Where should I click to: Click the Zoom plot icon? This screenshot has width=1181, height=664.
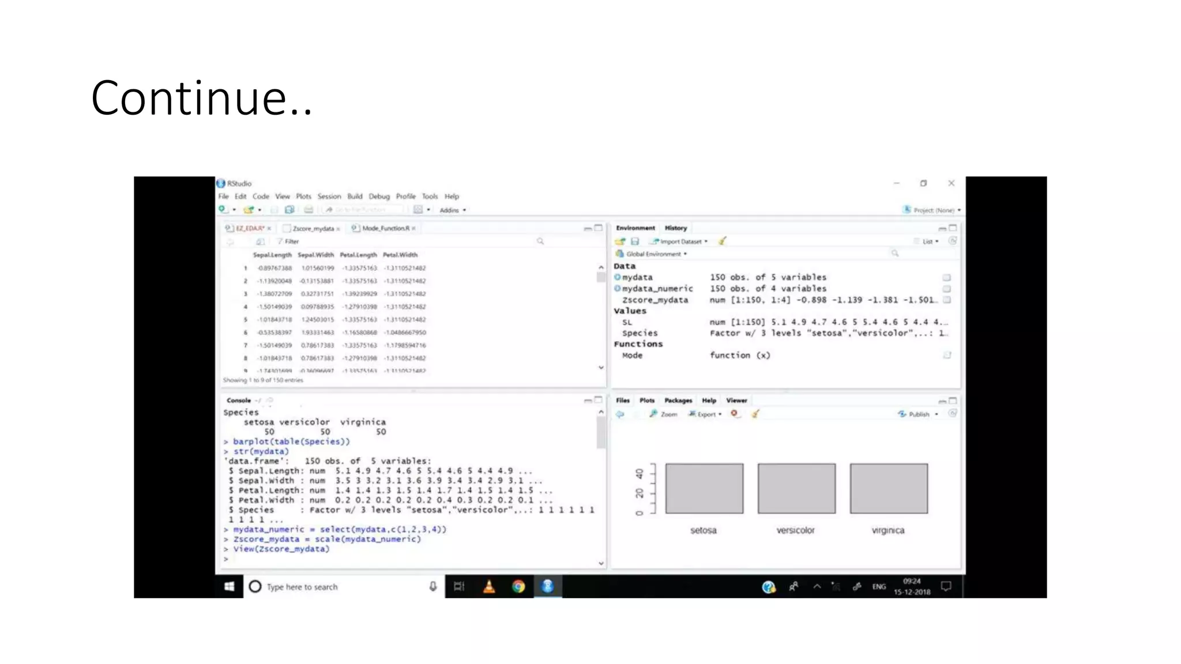pyautogui.click(x=663, y=414)
